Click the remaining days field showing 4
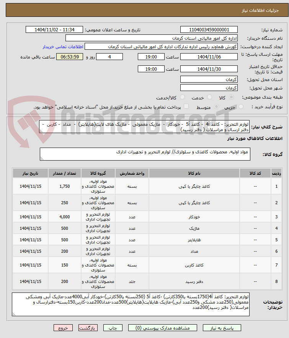 (x=109, y=57)
